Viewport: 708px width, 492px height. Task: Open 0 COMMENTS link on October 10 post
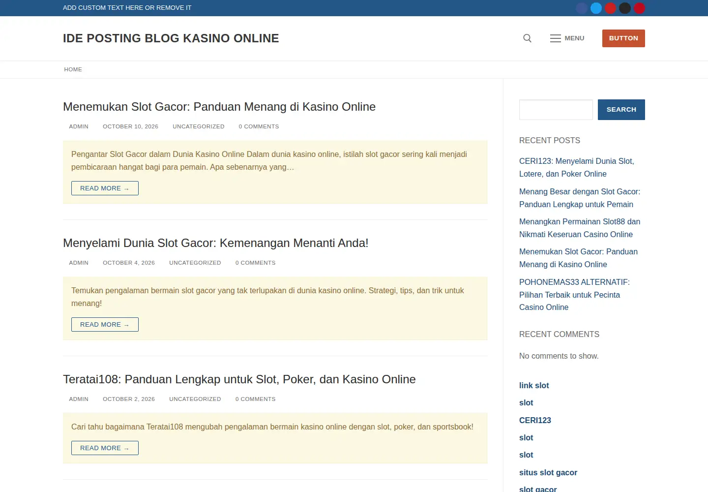pos(259,126)
